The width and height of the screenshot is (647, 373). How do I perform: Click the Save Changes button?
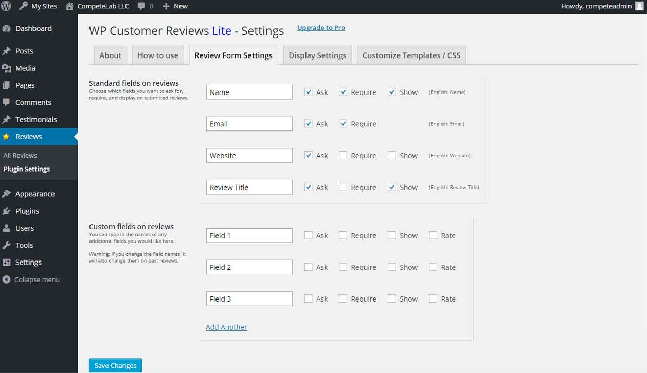tap(115, 365)
